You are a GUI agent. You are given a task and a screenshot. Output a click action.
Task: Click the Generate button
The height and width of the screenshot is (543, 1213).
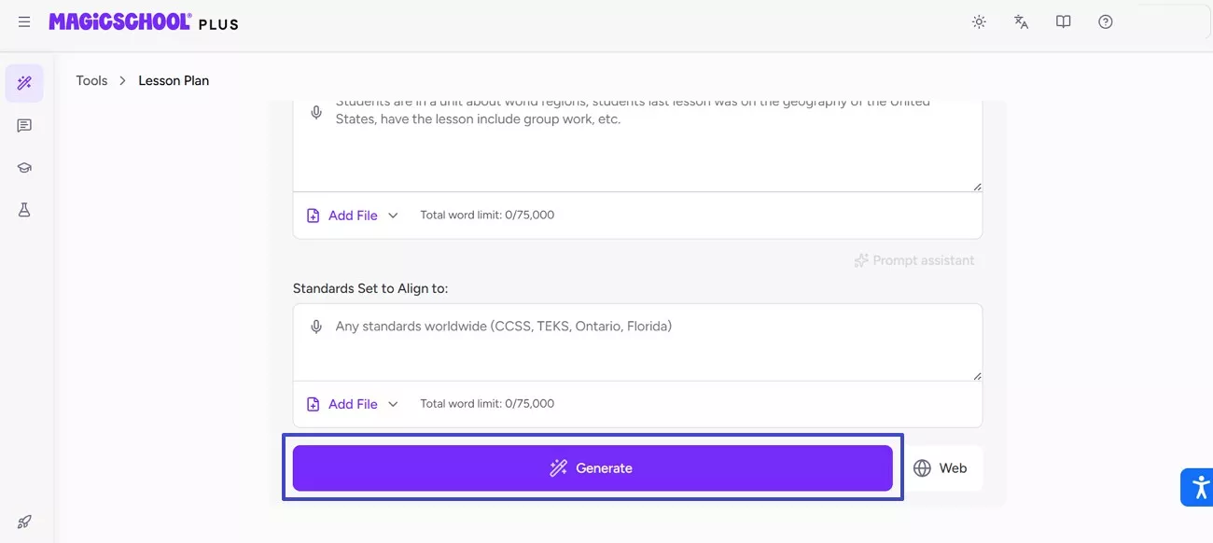pyautogui.click(x=593, y=468)
